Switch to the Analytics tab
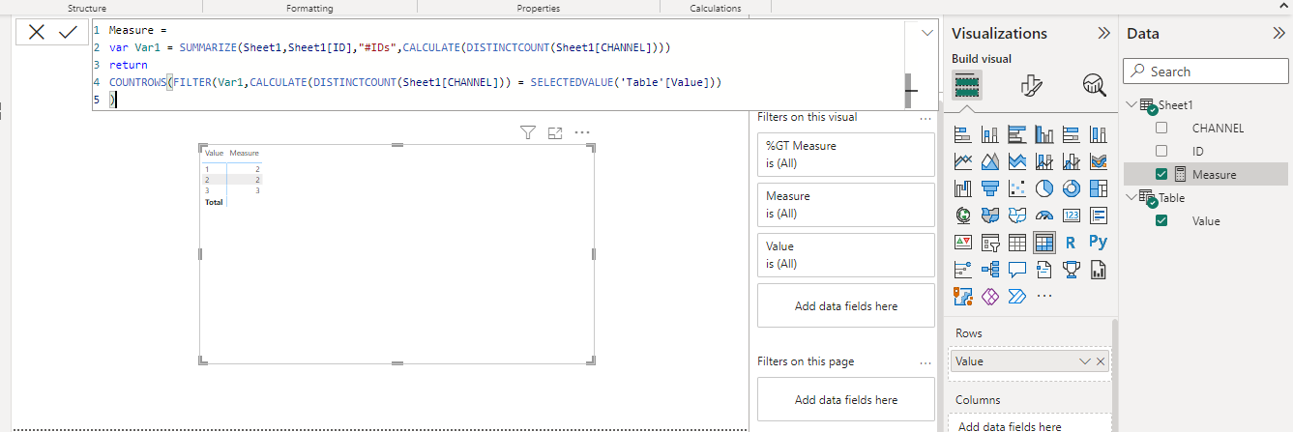The height and width of the screenshot is (432, 1293). pyautogui.click(x=1095, y=85)
